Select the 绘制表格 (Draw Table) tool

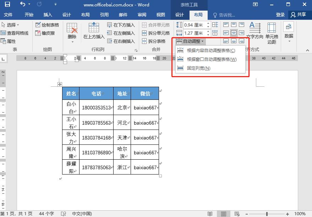48,25
